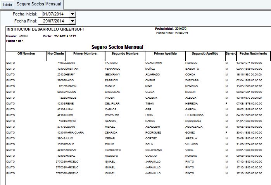Open the Fecha Inicial date dropdown arrow

[x=72, y=14]
